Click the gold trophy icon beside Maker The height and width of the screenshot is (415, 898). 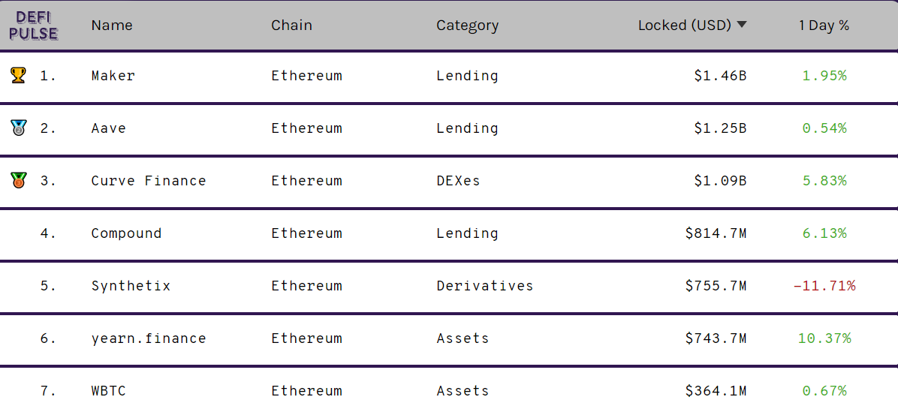pos(18,75)
